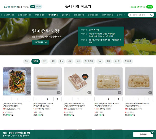This screenshot has height=139, width=156.
Task: Select the 건어물/견과 category pill
Action: pos(89,61)
